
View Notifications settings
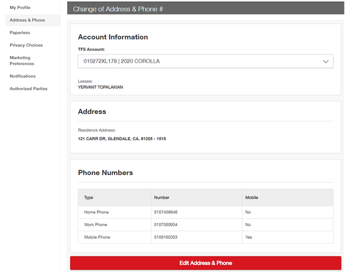23,76
